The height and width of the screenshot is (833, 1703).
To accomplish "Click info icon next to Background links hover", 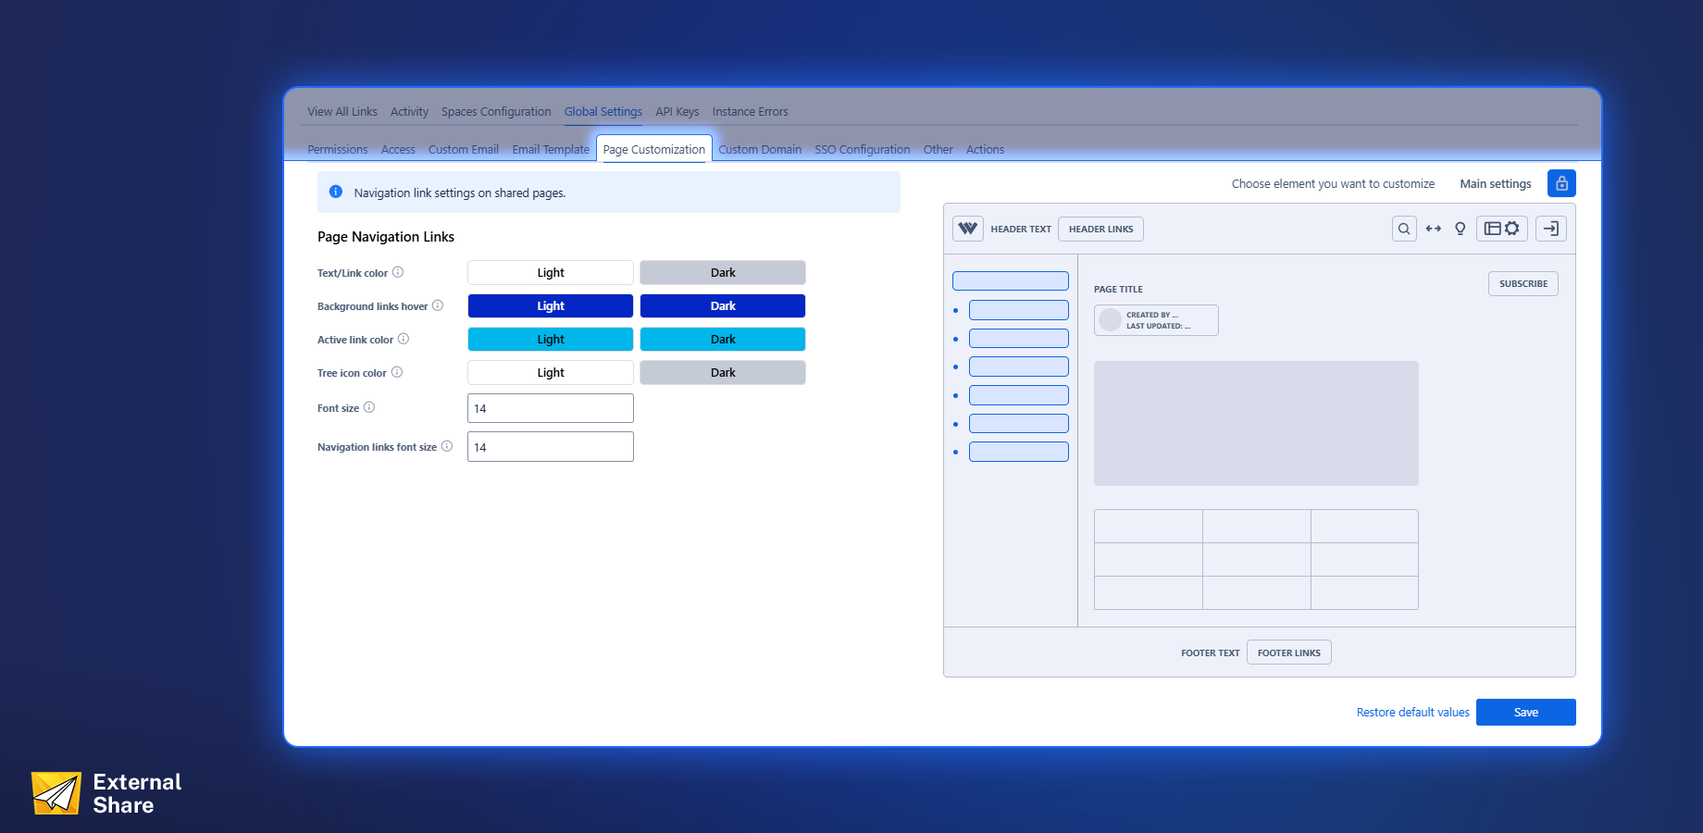I will (438, 305).
